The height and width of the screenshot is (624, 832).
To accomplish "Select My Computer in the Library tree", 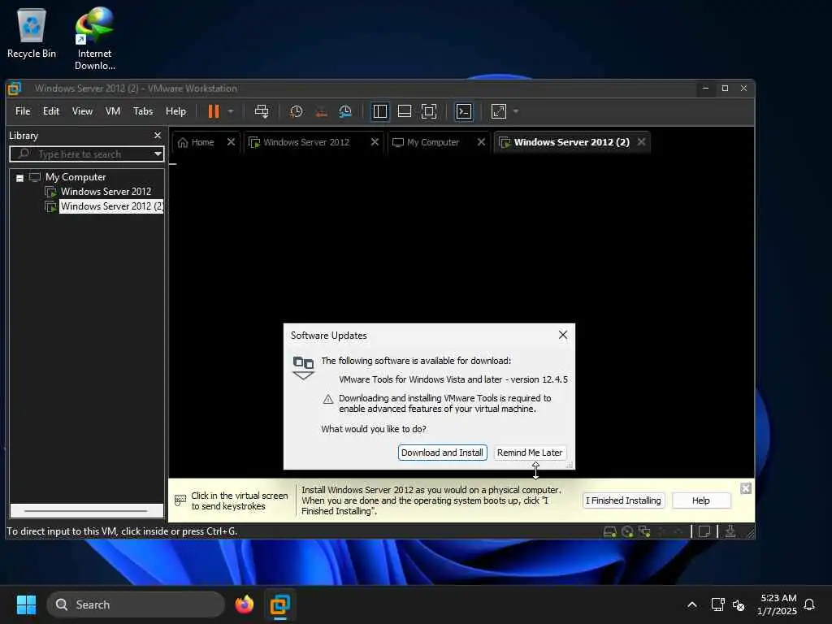I will [x=76, y=177].
